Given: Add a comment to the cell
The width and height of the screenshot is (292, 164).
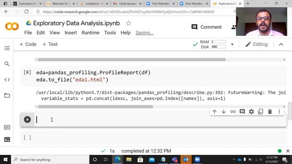Looking at the screenshot, I should click(x=242, y=112).
